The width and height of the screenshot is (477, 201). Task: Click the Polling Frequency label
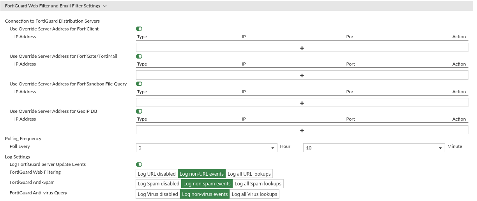pos(23,139)
